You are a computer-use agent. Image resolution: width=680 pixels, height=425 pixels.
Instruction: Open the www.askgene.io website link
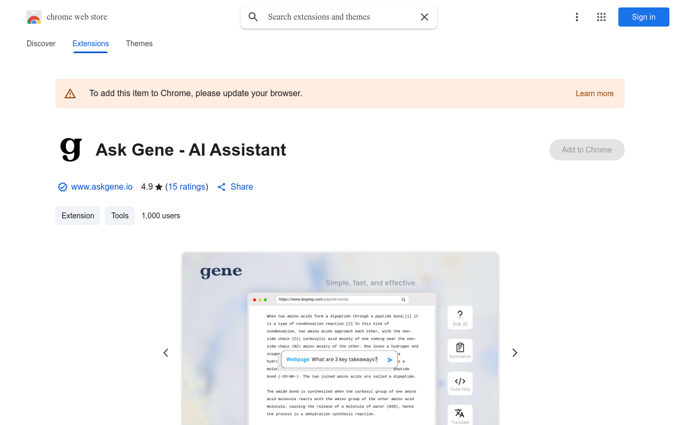tap(101, 186)
